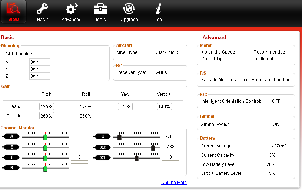Click the Critical Battery Level 15% value
Viewport: 302px width, 190px height.
(x=271, y=173)
